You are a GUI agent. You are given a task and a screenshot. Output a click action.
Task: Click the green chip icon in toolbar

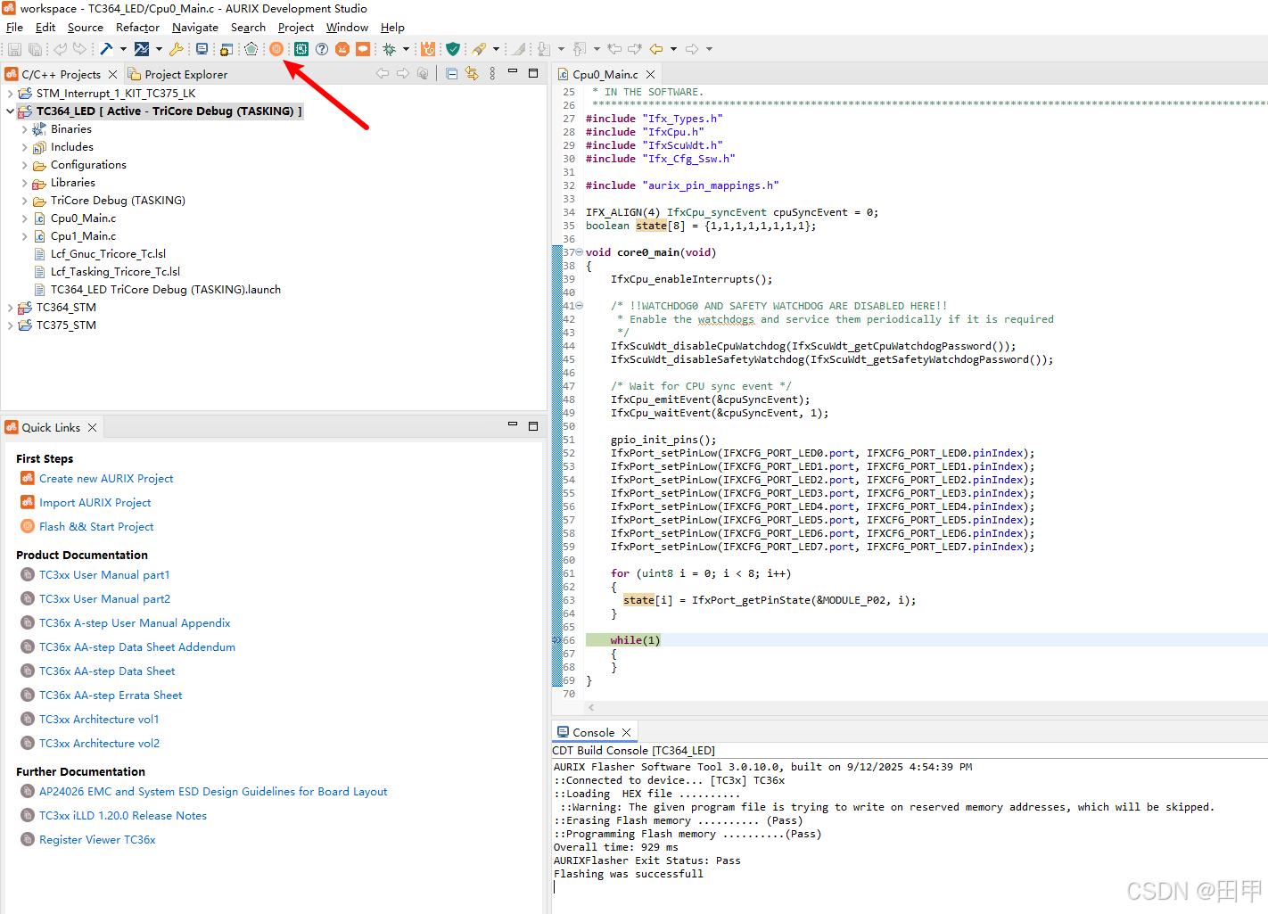point(301,49)
